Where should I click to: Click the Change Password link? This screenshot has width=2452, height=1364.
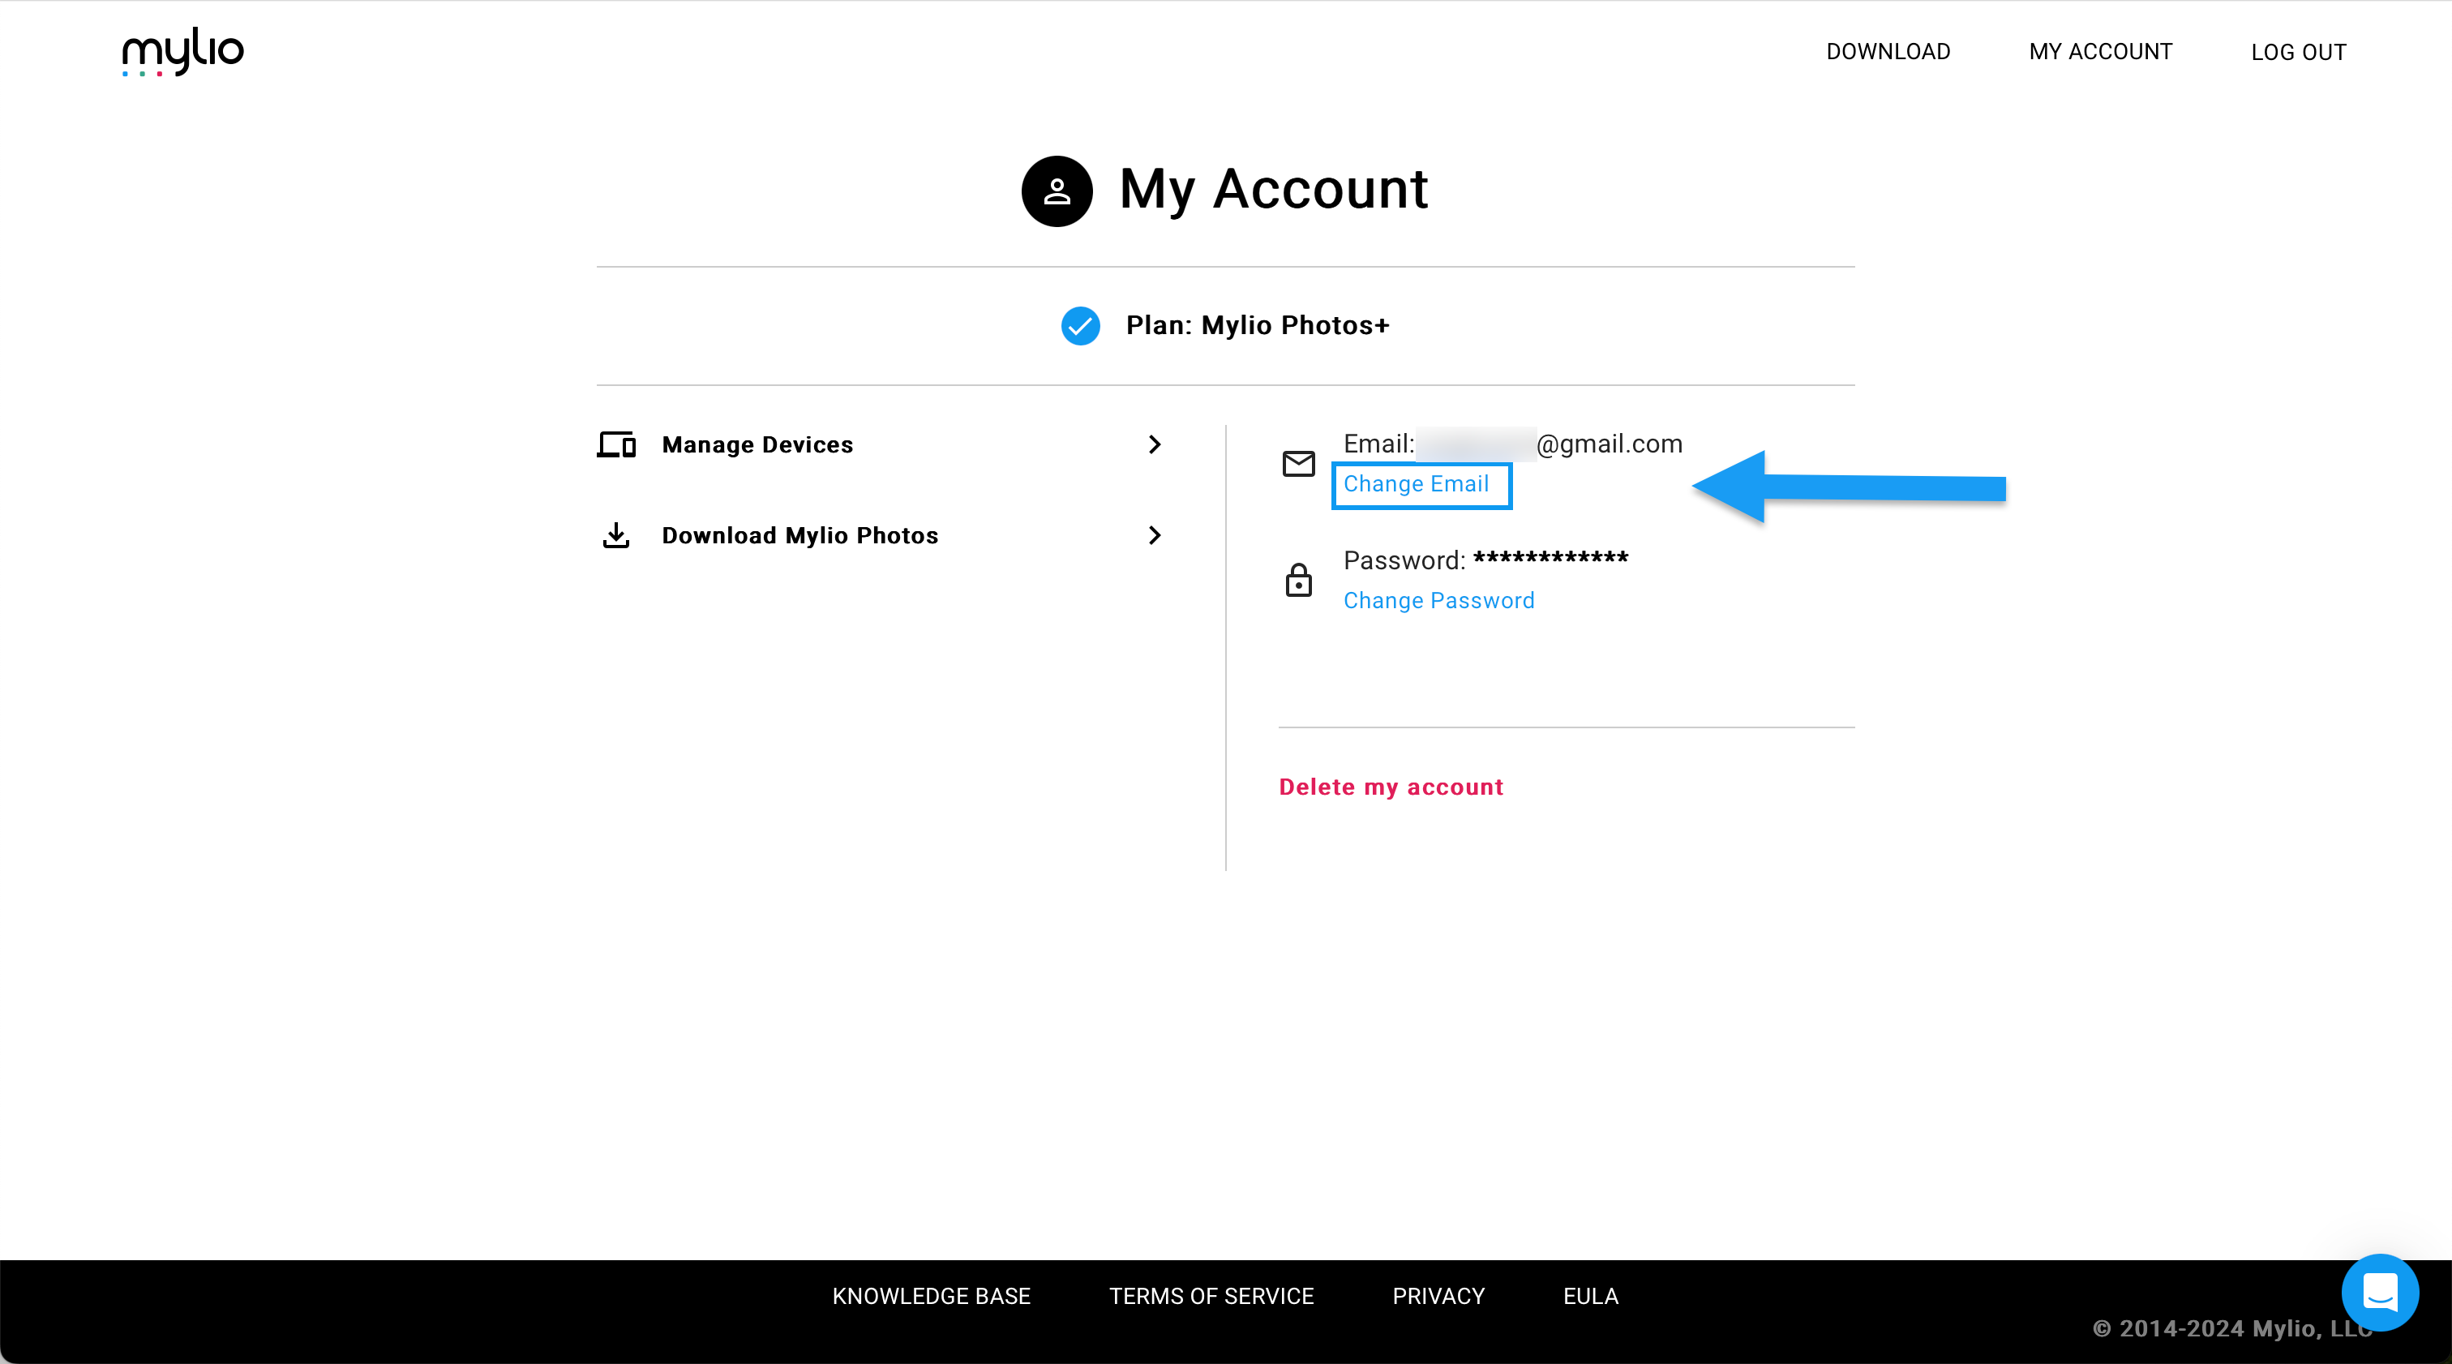coord(1438,601)
